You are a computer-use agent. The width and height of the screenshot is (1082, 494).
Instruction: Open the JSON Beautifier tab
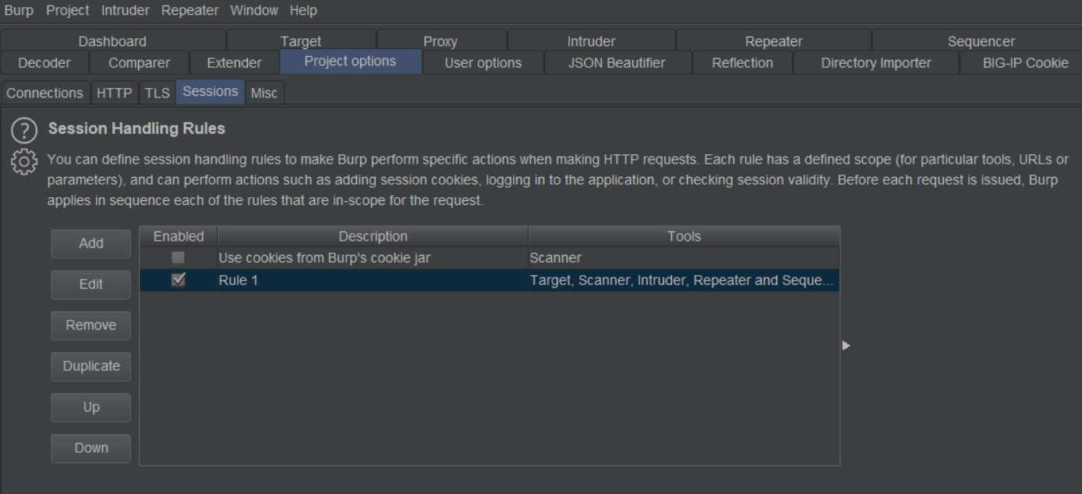617,63
